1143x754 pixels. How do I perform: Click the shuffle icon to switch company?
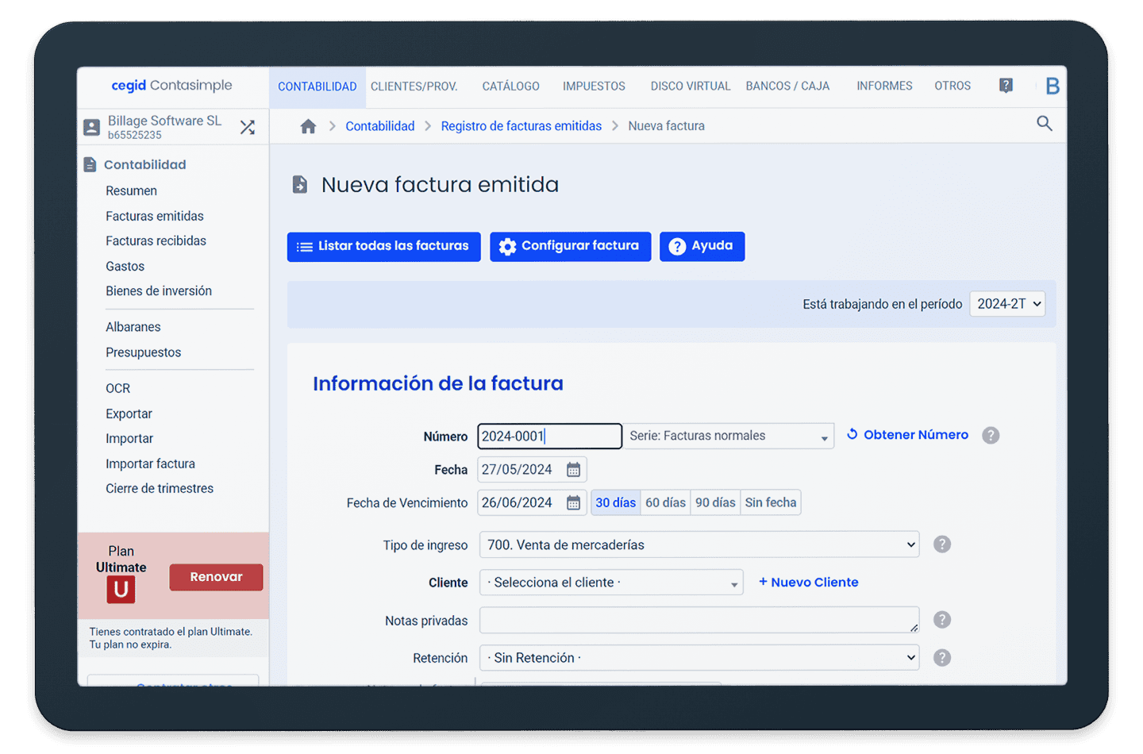click(248, 127)
